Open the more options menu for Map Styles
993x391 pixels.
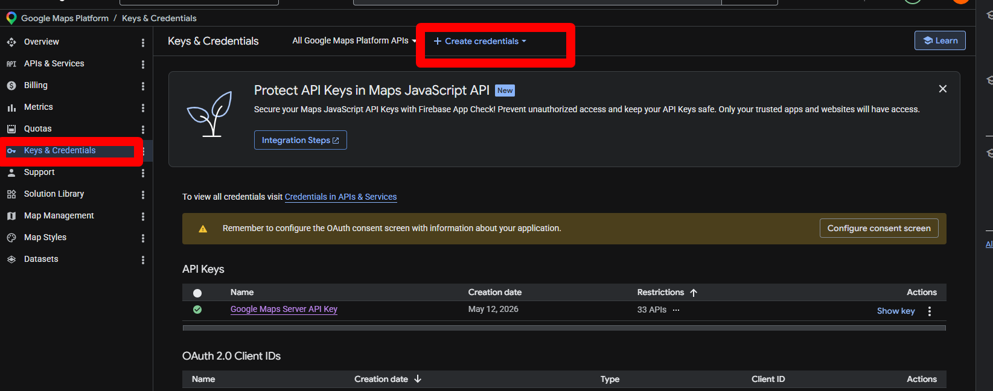point(143,238)
